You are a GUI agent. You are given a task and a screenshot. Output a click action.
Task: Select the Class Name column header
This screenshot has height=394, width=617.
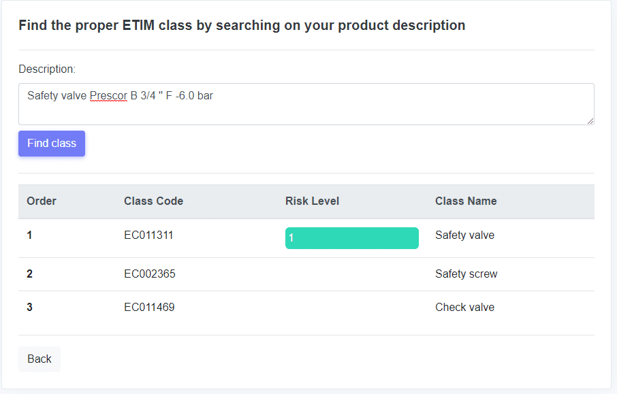click(x=466, y=201)
